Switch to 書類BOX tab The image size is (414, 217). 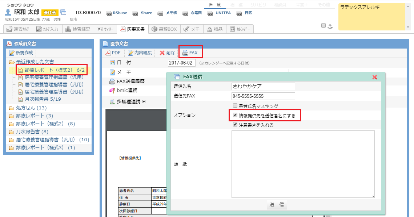[x=165, y=29]
